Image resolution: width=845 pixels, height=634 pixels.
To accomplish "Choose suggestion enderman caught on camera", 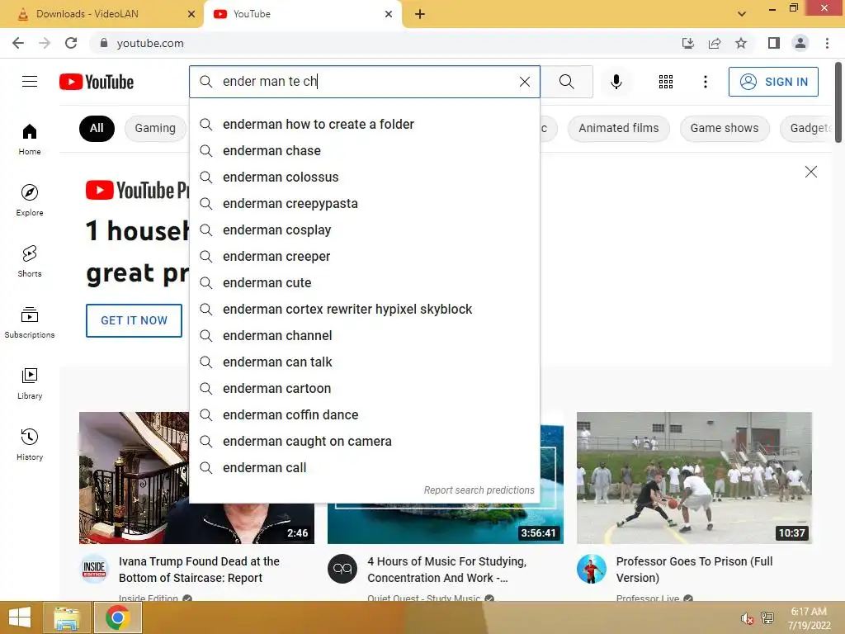I will 364,442.
